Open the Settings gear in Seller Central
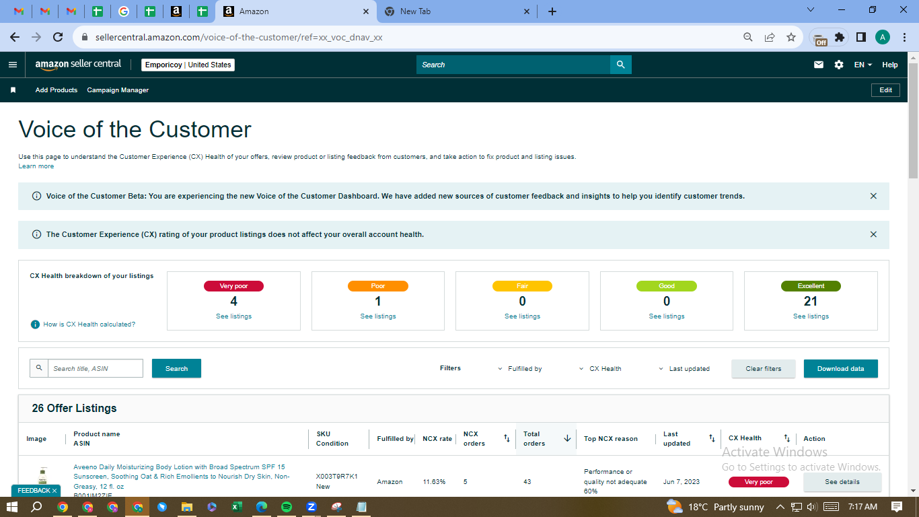The image size is (919, 517). (x=839, y=65)
